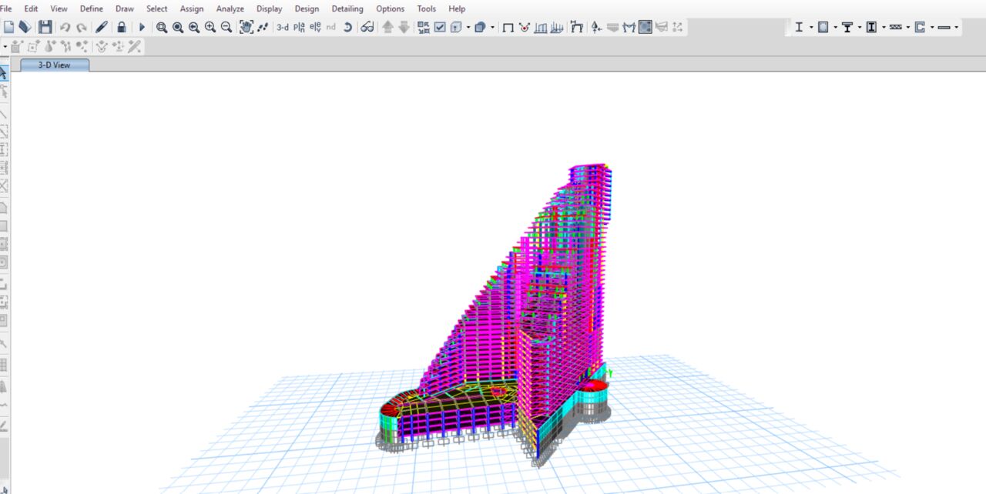Expand the arrow after Shear Wall Design icon
This screenshot has width=986, height=494.
(x=932, y=27)
